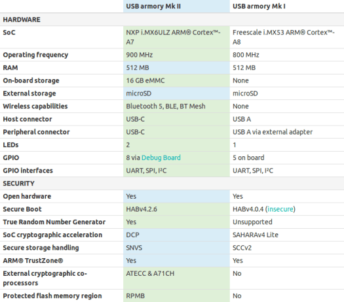
Task: Open the Debug Board link
Action: (x=161, y=158)
